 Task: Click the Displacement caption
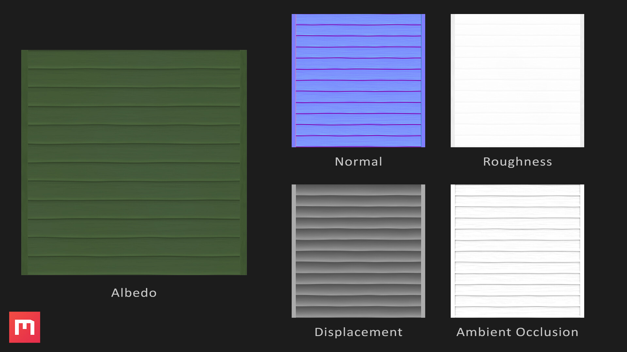point(358,332)
